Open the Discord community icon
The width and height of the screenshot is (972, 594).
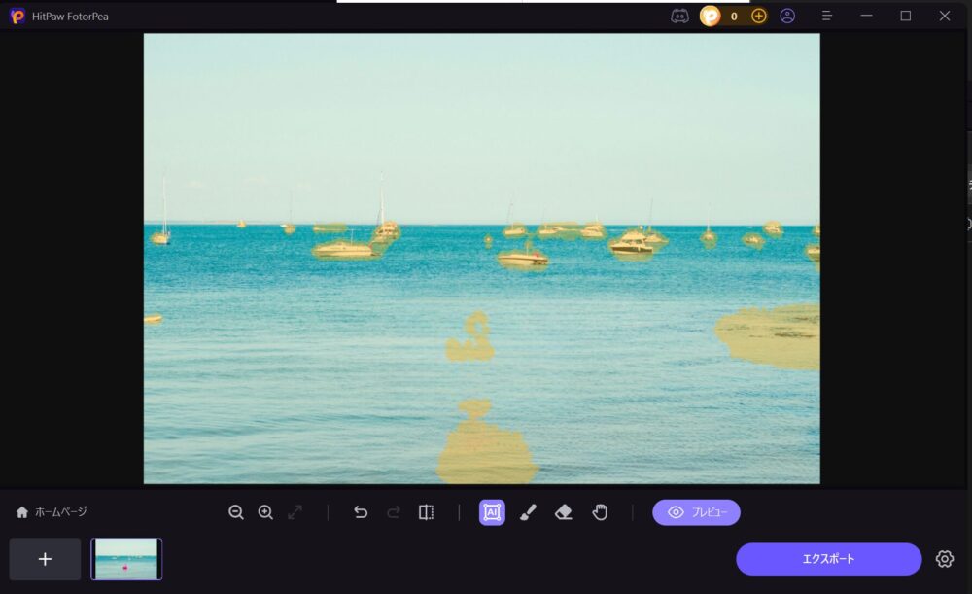(x=679, y=17)
